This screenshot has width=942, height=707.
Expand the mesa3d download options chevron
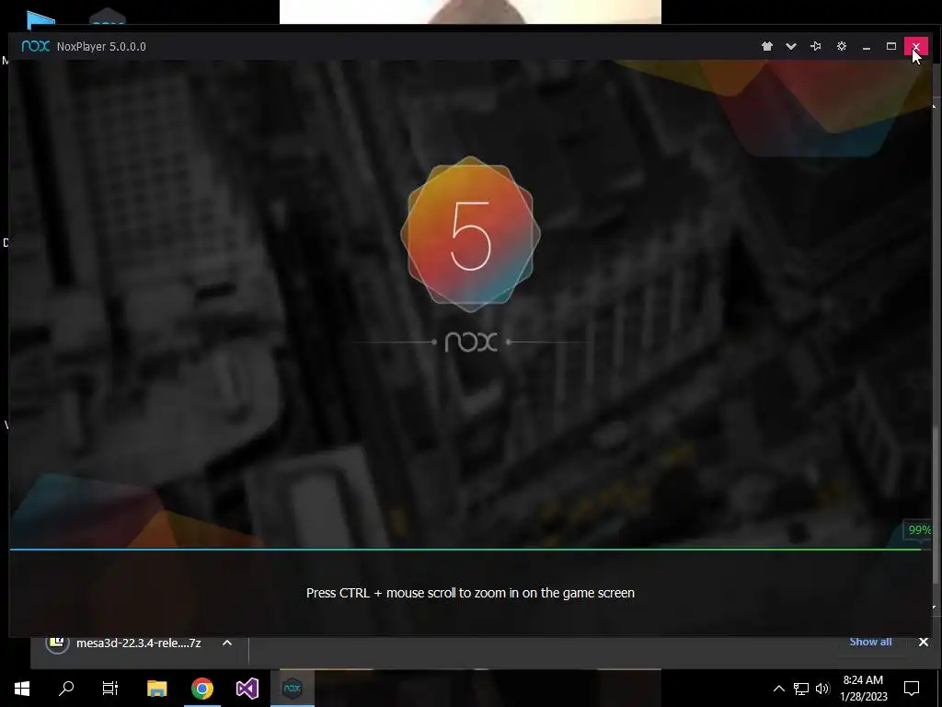[x=227, y=643]
